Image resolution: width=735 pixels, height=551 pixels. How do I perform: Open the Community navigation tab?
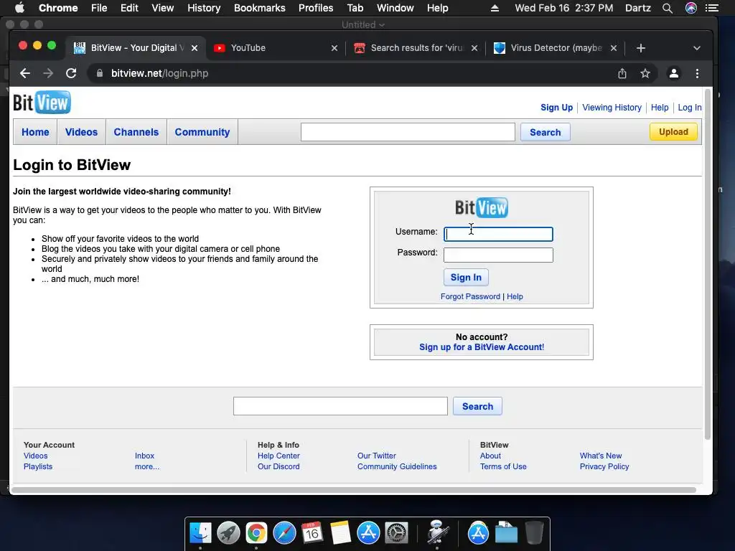[x=202, y=132]
